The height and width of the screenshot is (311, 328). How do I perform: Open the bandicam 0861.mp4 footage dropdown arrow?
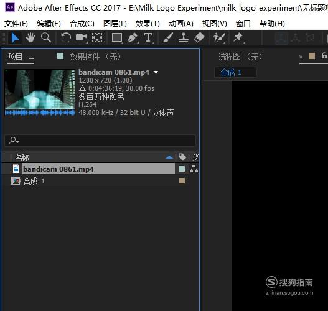coord(156,72)
